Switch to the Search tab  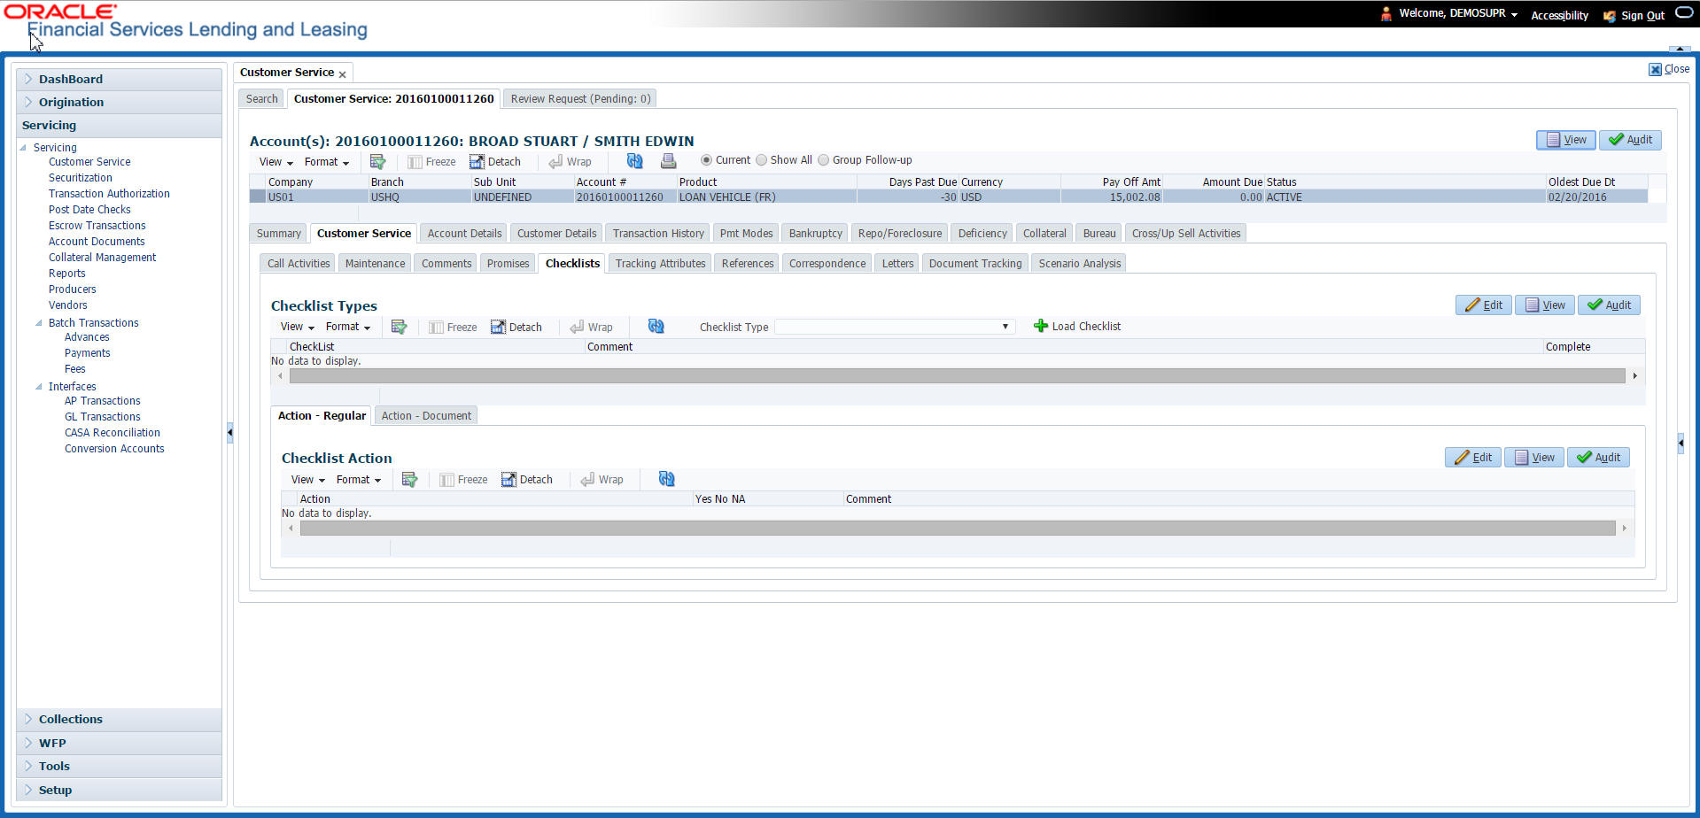261,99
